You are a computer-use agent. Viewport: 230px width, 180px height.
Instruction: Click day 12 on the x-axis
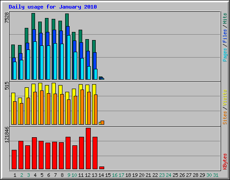[88, 175]
